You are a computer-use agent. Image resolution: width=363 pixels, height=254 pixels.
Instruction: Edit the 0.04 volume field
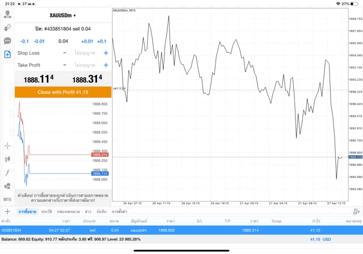tap(63, 41)
